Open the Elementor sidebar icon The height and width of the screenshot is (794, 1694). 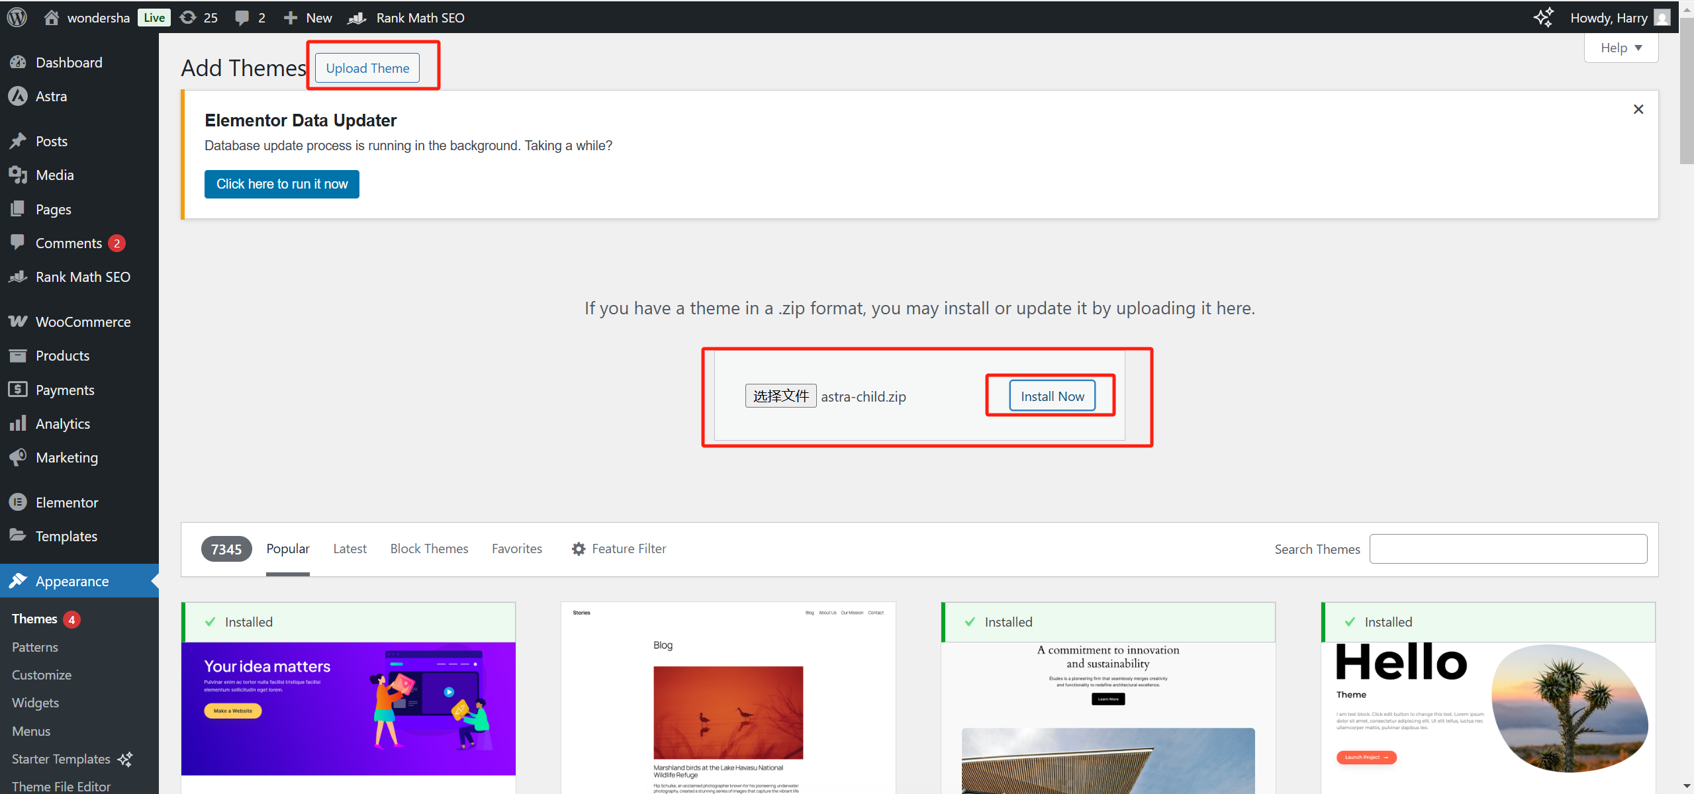(18, 502)
